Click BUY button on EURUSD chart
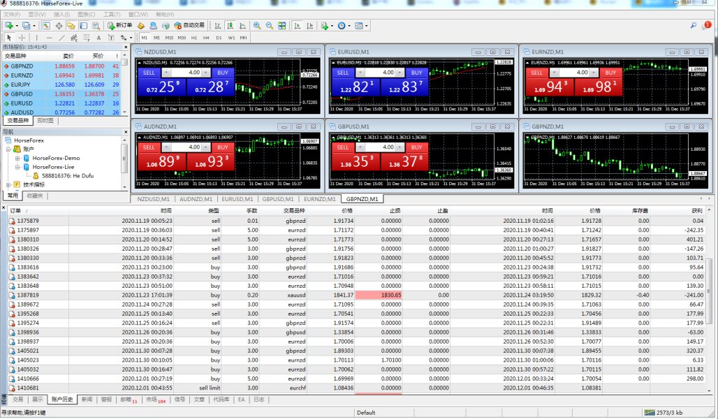The image size is (718, 419). (x=416, y=73)
